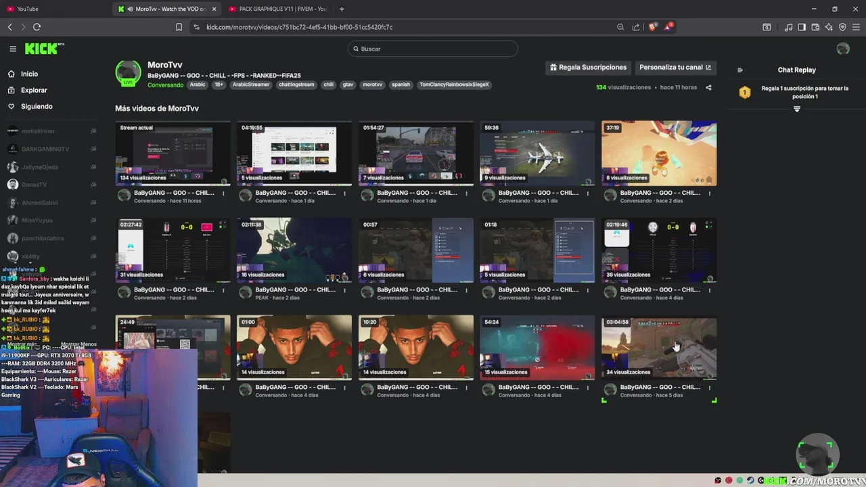The width and height of the screenshot is (866, 487).
Task: Click the Personaliza tu canal button
Action: 675,68
